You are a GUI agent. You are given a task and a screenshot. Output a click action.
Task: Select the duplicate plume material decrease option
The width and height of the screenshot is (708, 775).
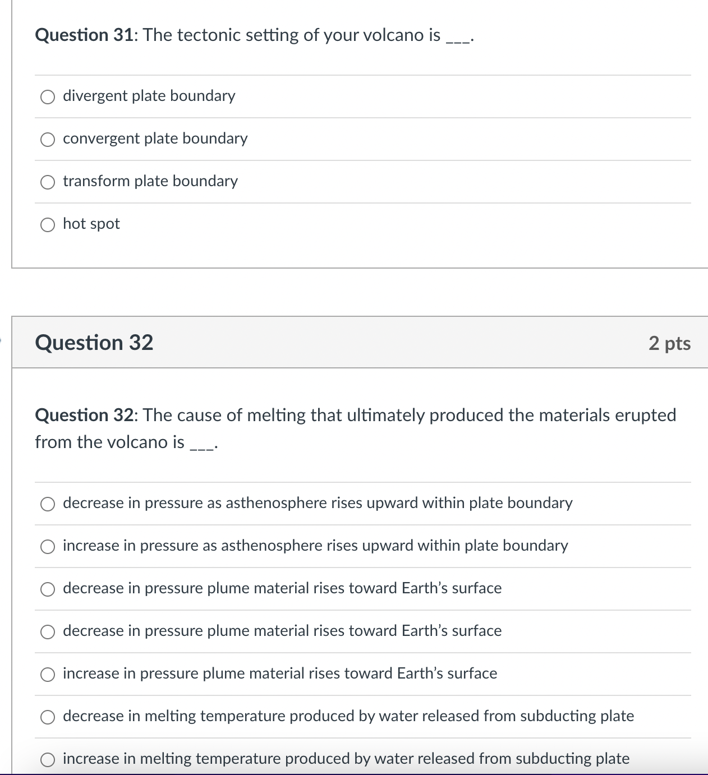pyautogui.click(x=48, y=632)
